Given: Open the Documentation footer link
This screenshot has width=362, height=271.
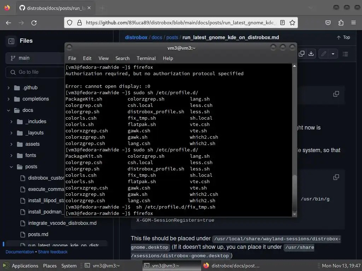Looking at the screenshot, I should [x=20, y=252].
